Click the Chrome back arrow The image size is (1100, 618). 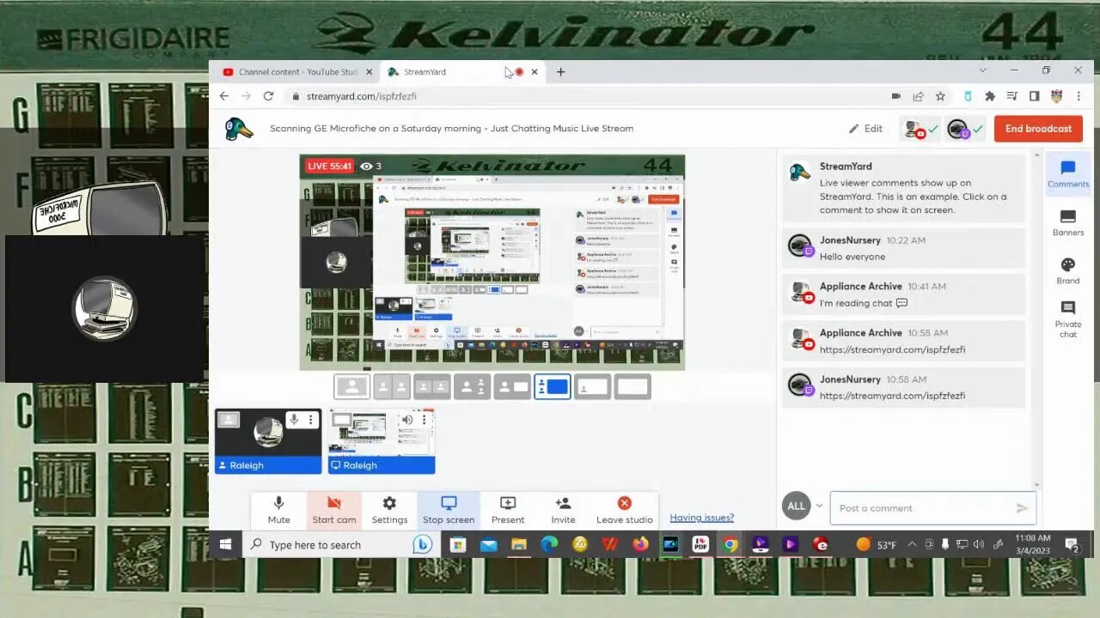click(x=224, y=96)
